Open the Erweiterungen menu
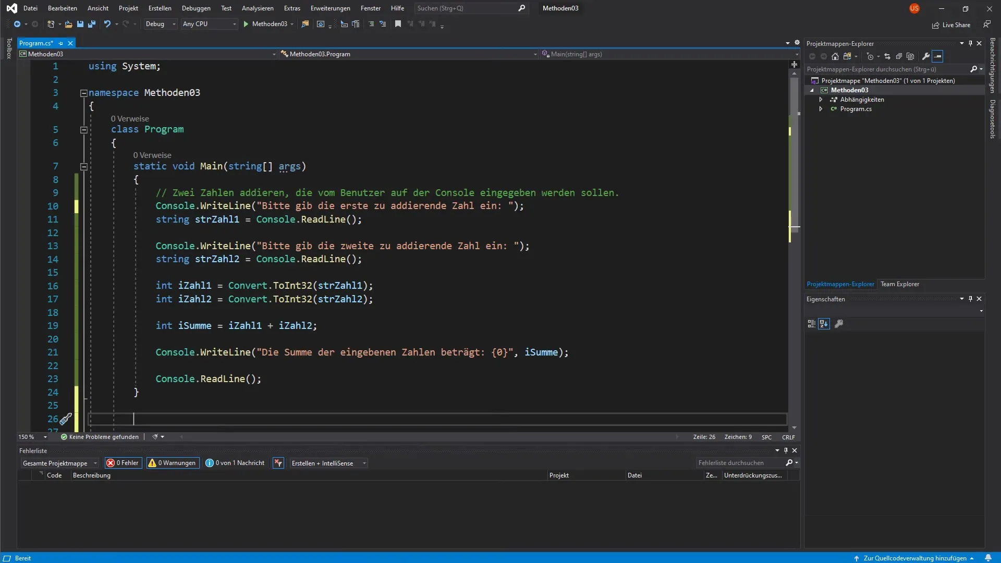The image size is (1001, 563). [x=330, y=8]
